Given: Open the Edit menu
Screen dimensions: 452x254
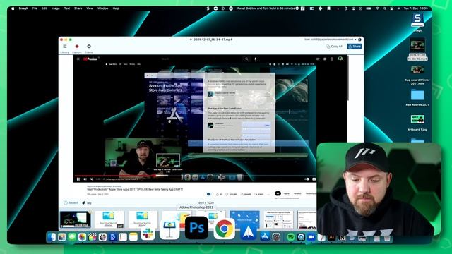Looking at the screenshot, I should 44,8.
